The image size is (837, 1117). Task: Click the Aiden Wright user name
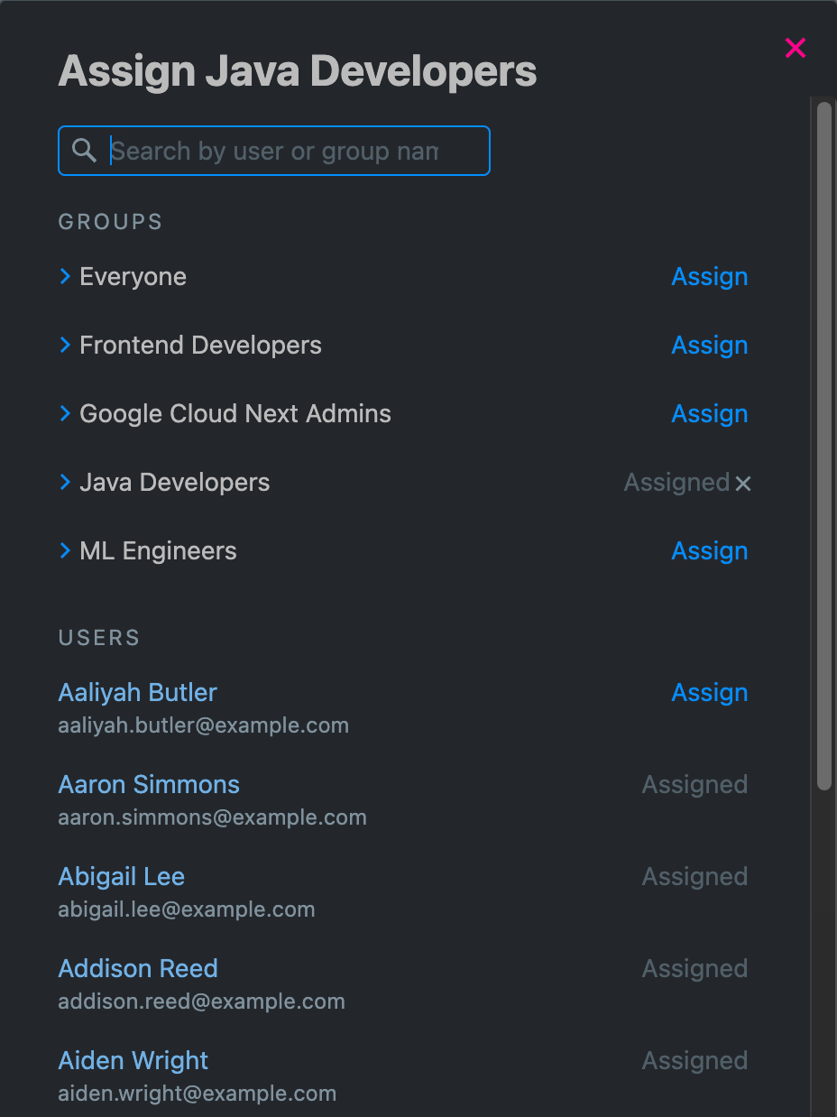[x=132, y=1060]
